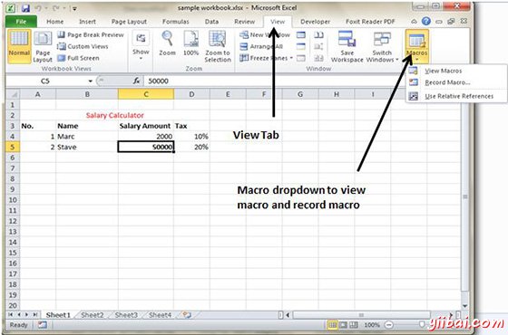Open a New Window
The width and height of the screenshot is (508, 335).
coord(265,35)
